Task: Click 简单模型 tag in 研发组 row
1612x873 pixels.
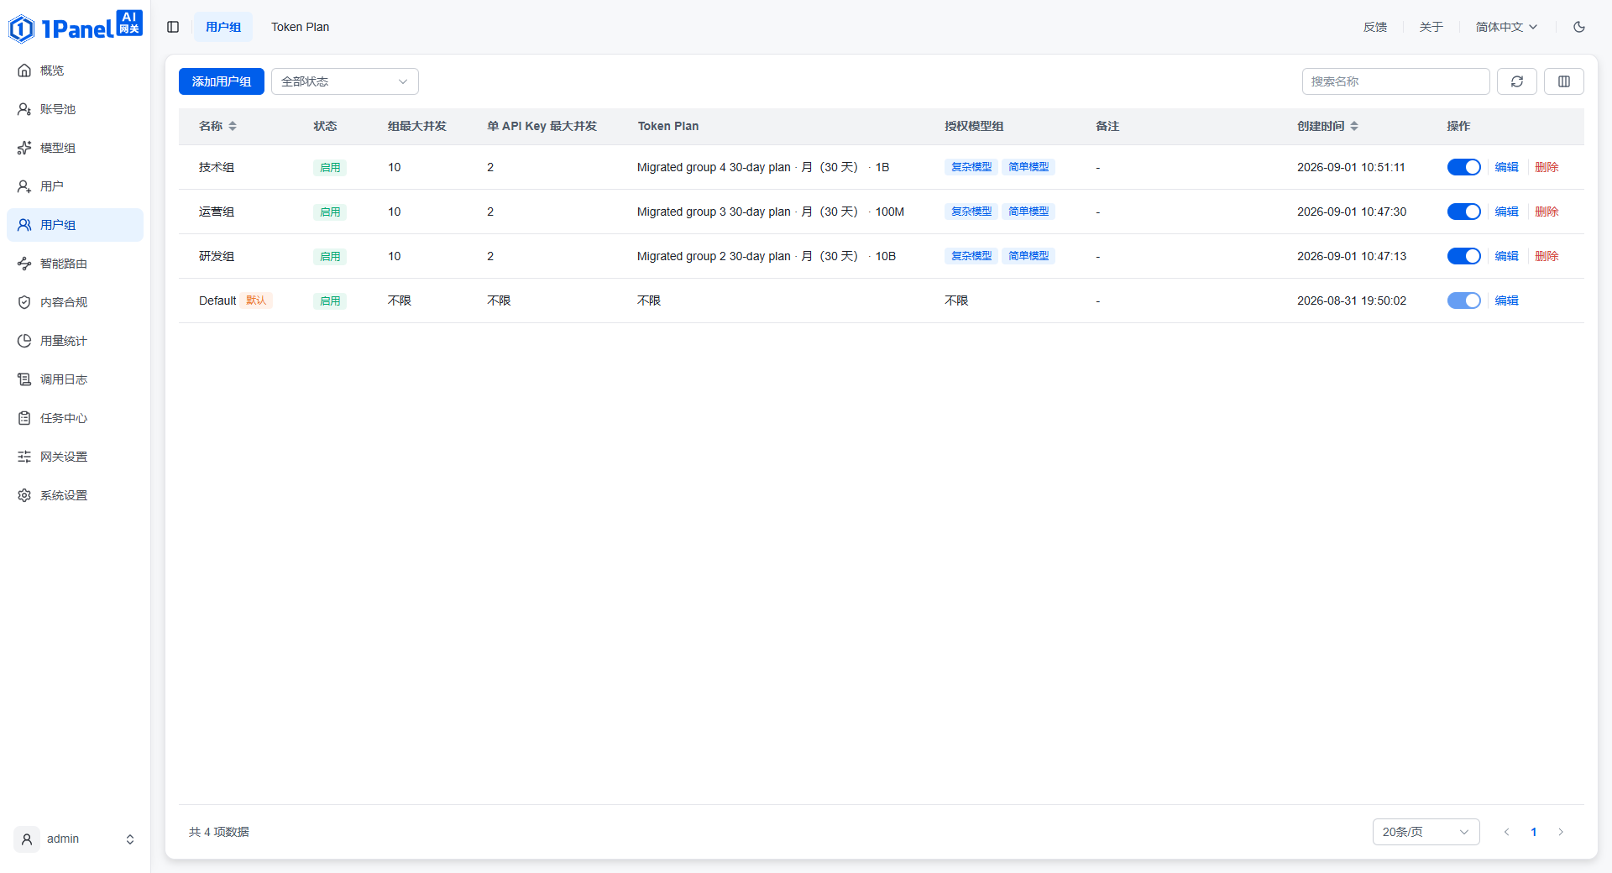Action: point(1028,256)
